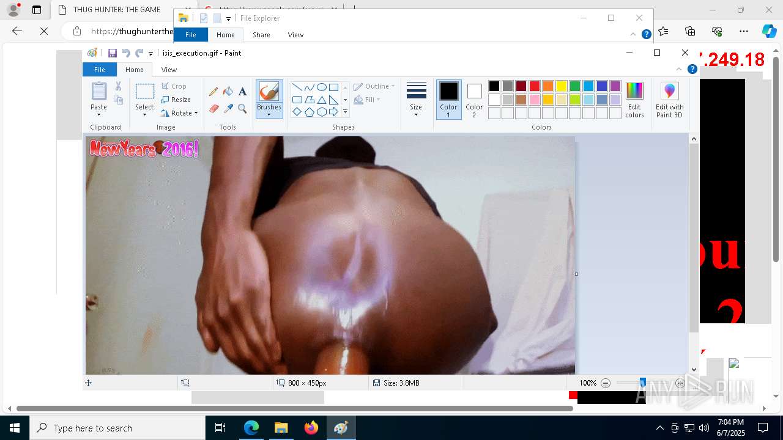
Task: Open Edit colors dialog
Action: click(634, 99)
